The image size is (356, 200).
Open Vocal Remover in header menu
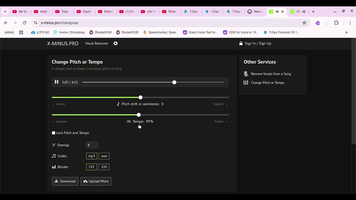(x=97, y=43)
